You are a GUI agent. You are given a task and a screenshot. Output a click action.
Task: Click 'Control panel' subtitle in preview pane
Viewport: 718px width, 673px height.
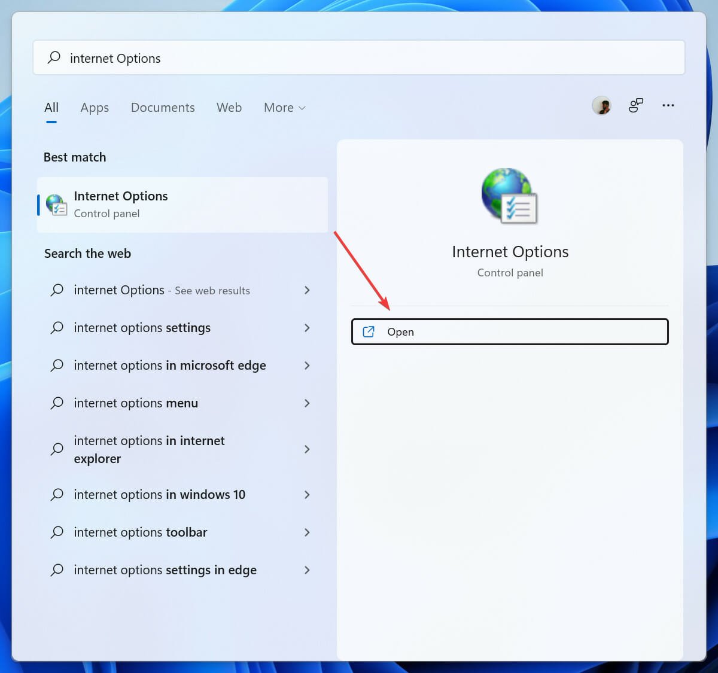pyautogui.click(x=510, y=273)
